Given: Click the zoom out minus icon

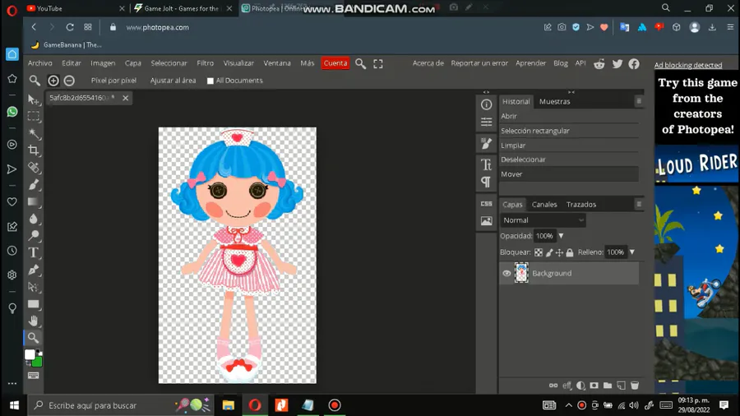Looking at the screenshot, I should click(x=69, y=81).
